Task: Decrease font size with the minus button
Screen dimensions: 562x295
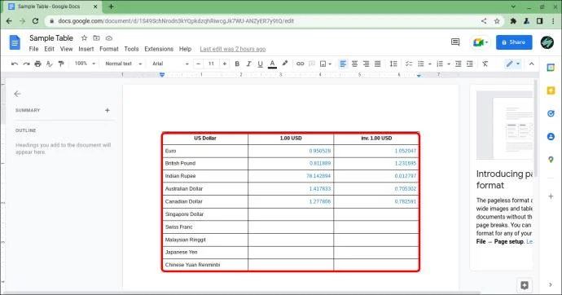Action: pyautogui.click(x=198, y=64)
